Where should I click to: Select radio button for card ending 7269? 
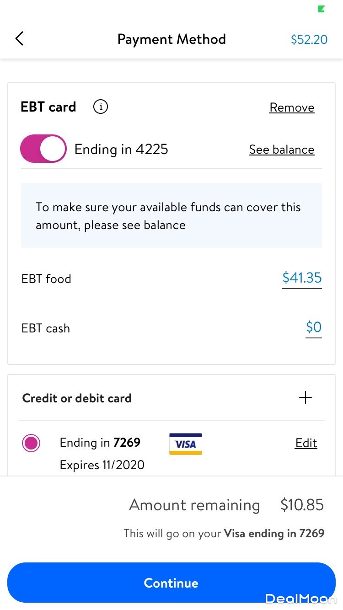pos(31,443)
